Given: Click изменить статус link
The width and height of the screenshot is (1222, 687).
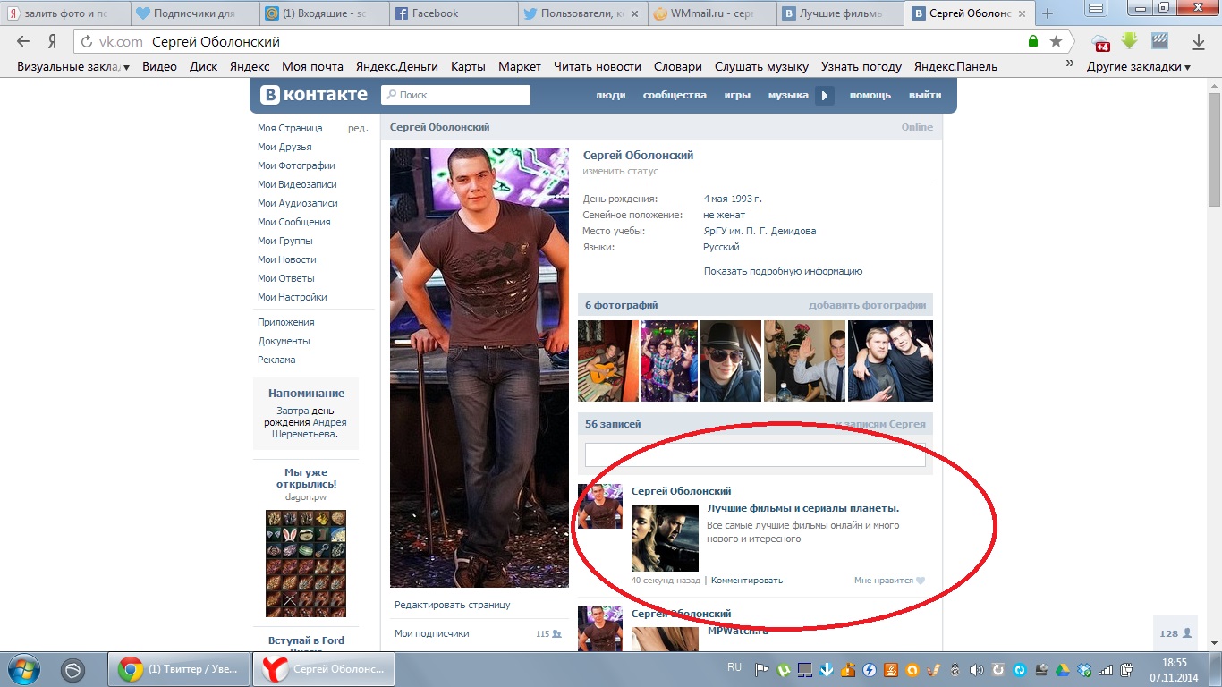Looking at the screenshot, I should (620, 171).
